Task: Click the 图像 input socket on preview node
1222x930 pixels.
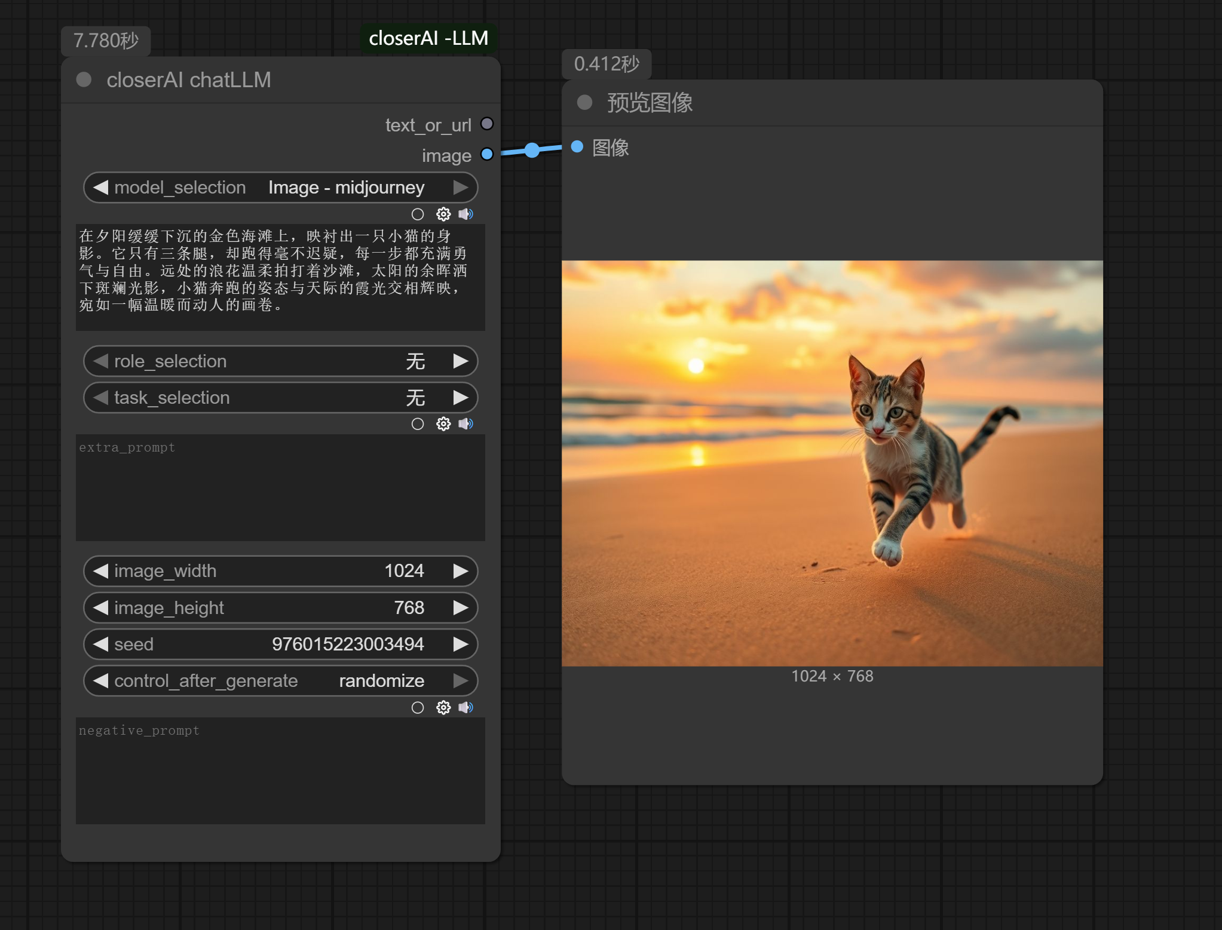Action: pos(577,146)
